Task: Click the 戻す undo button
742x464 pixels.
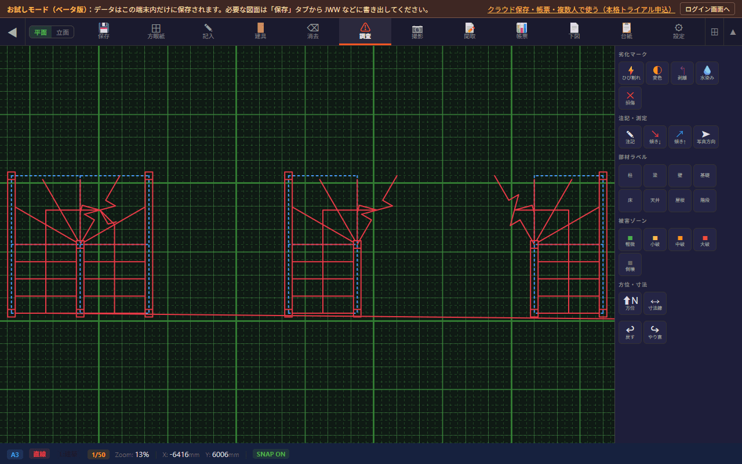Action: 630,332
